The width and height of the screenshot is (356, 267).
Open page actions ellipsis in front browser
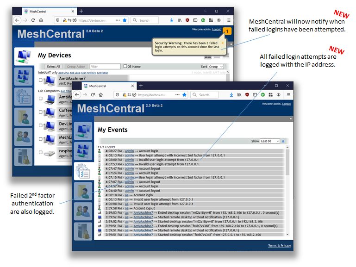177,94
